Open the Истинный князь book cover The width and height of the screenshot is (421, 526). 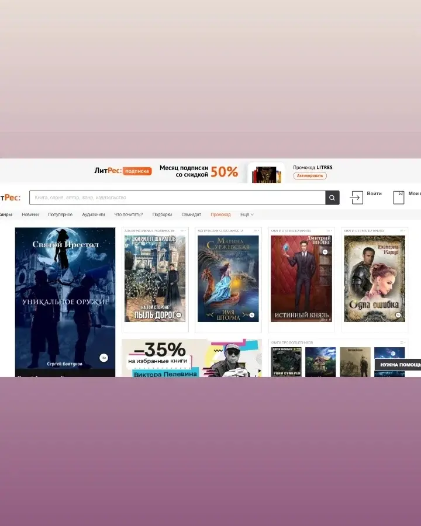(x=301, y=279)
